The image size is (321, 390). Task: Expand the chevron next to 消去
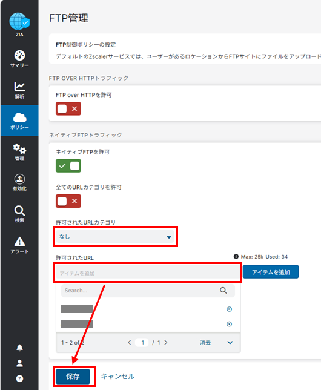pos(230,343)
